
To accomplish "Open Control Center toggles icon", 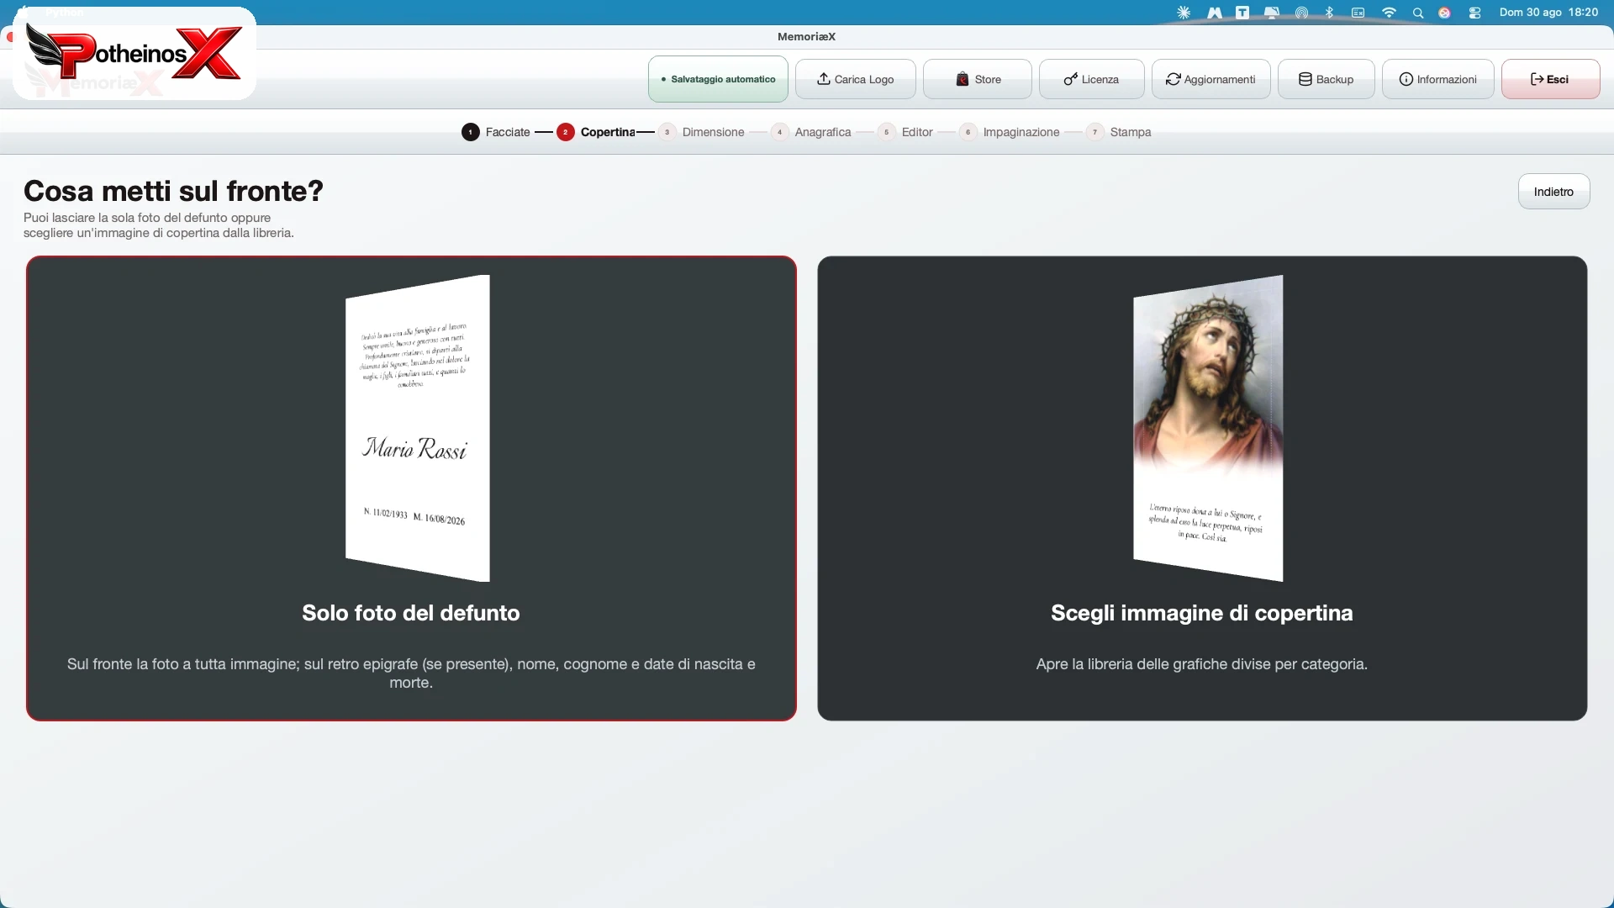I will (x=1474, y=13).
